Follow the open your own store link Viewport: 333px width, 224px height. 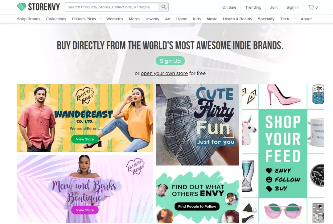[164, 73]
